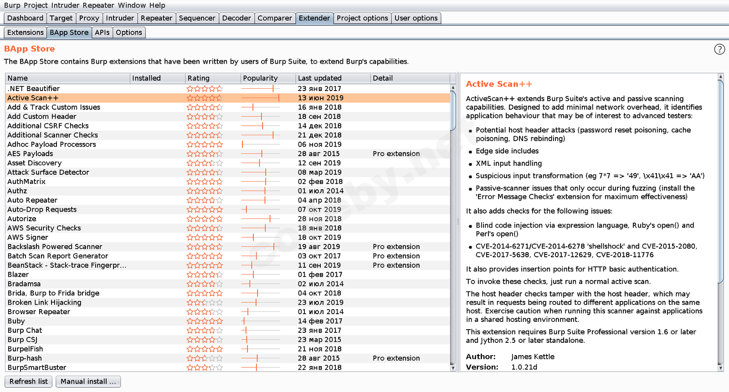Switch to the Decoder tab

(x=236, y=18)
